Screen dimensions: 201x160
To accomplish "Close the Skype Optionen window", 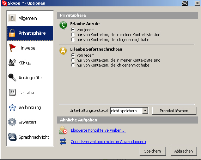I will pos(197,3).
